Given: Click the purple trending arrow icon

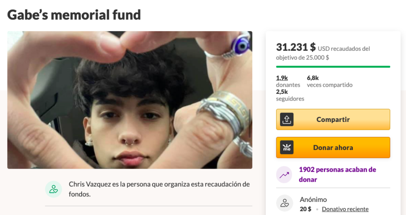Looking at the screenshot, I should pos(284,175).
